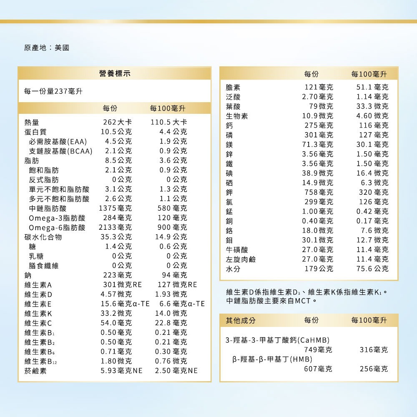Click the 原產地：美國 text
The image size is (417, 417).
pos(45,48)
